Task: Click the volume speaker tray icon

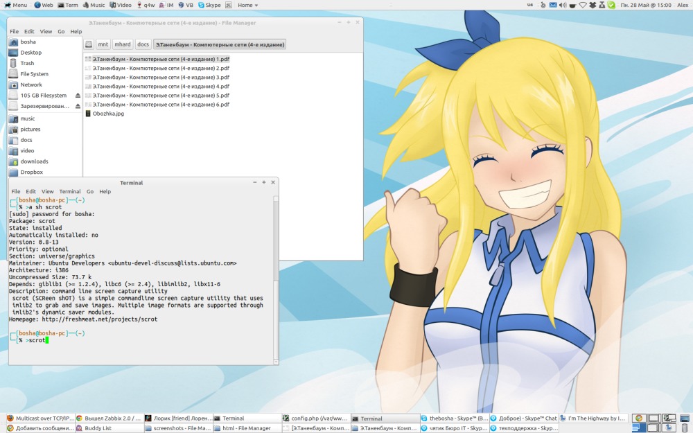Action: (563, 5)
